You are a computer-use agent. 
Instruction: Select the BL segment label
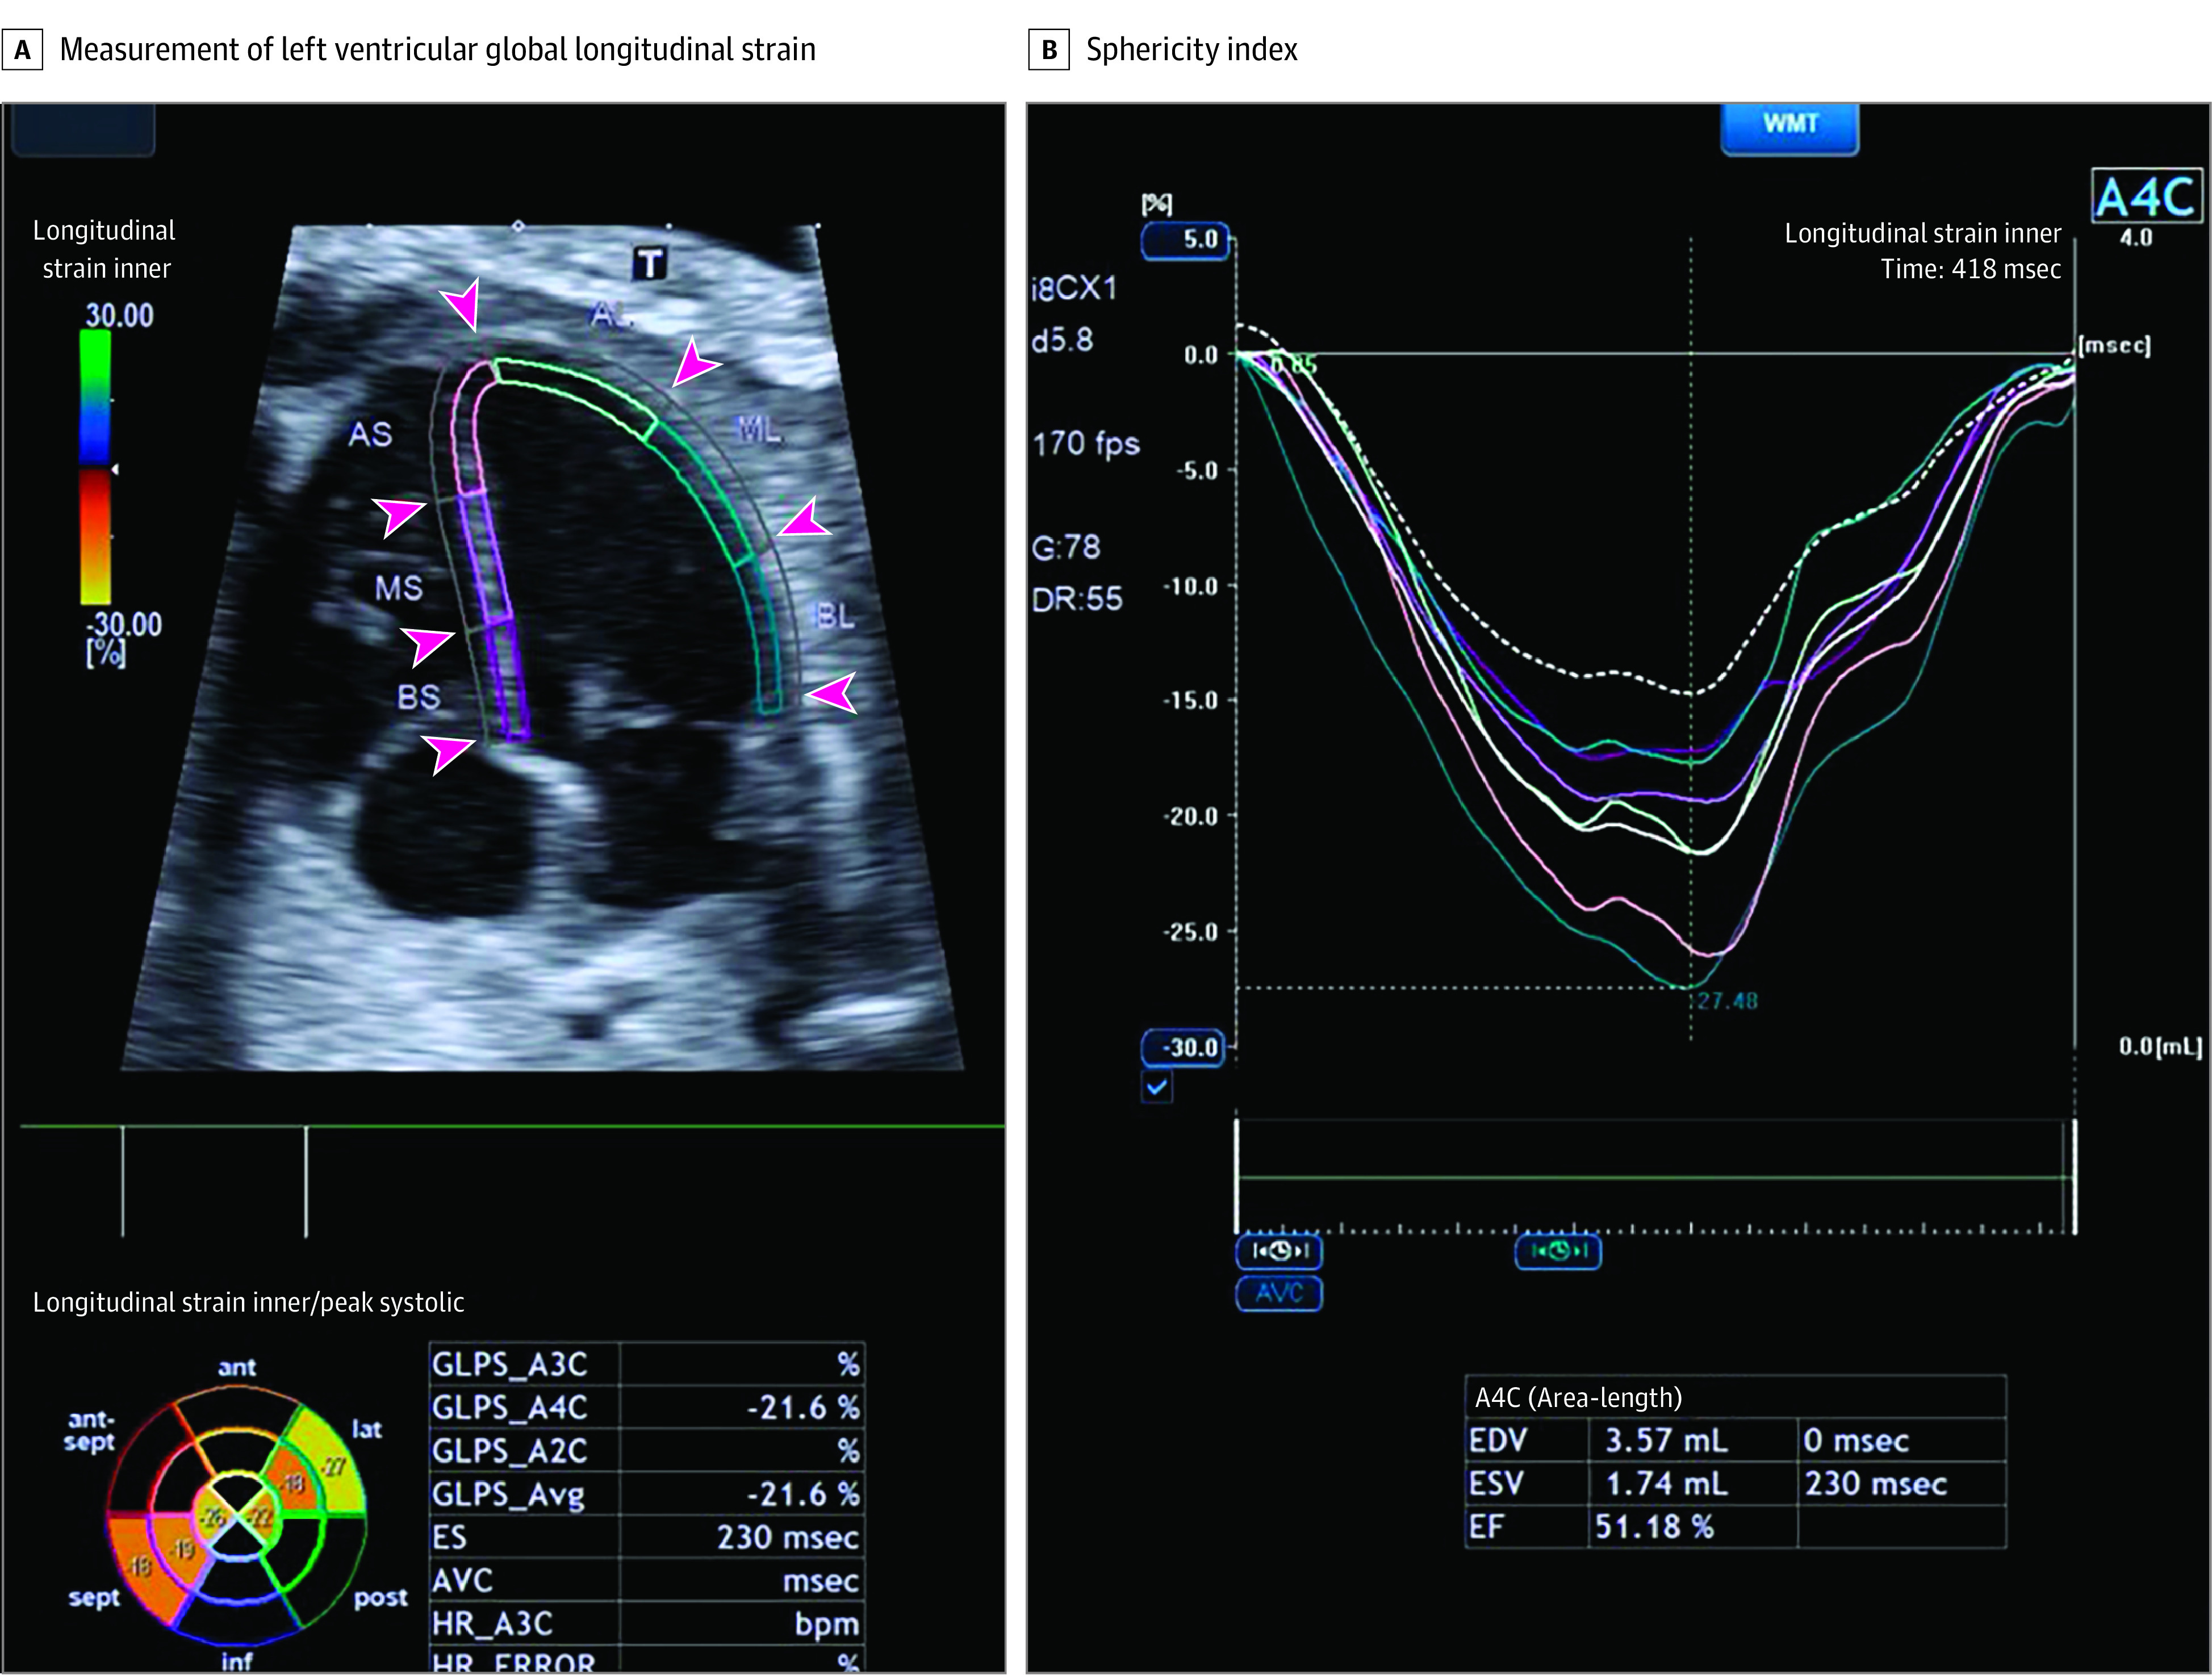835,615
